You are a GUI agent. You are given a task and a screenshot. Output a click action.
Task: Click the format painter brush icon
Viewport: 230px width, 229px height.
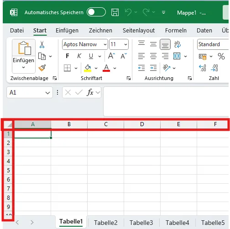42,68
